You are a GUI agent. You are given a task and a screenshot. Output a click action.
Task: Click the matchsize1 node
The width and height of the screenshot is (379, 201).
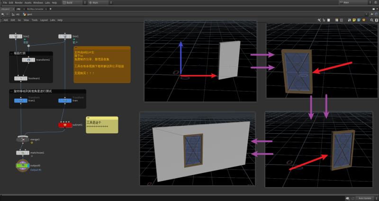coord(23,153)
